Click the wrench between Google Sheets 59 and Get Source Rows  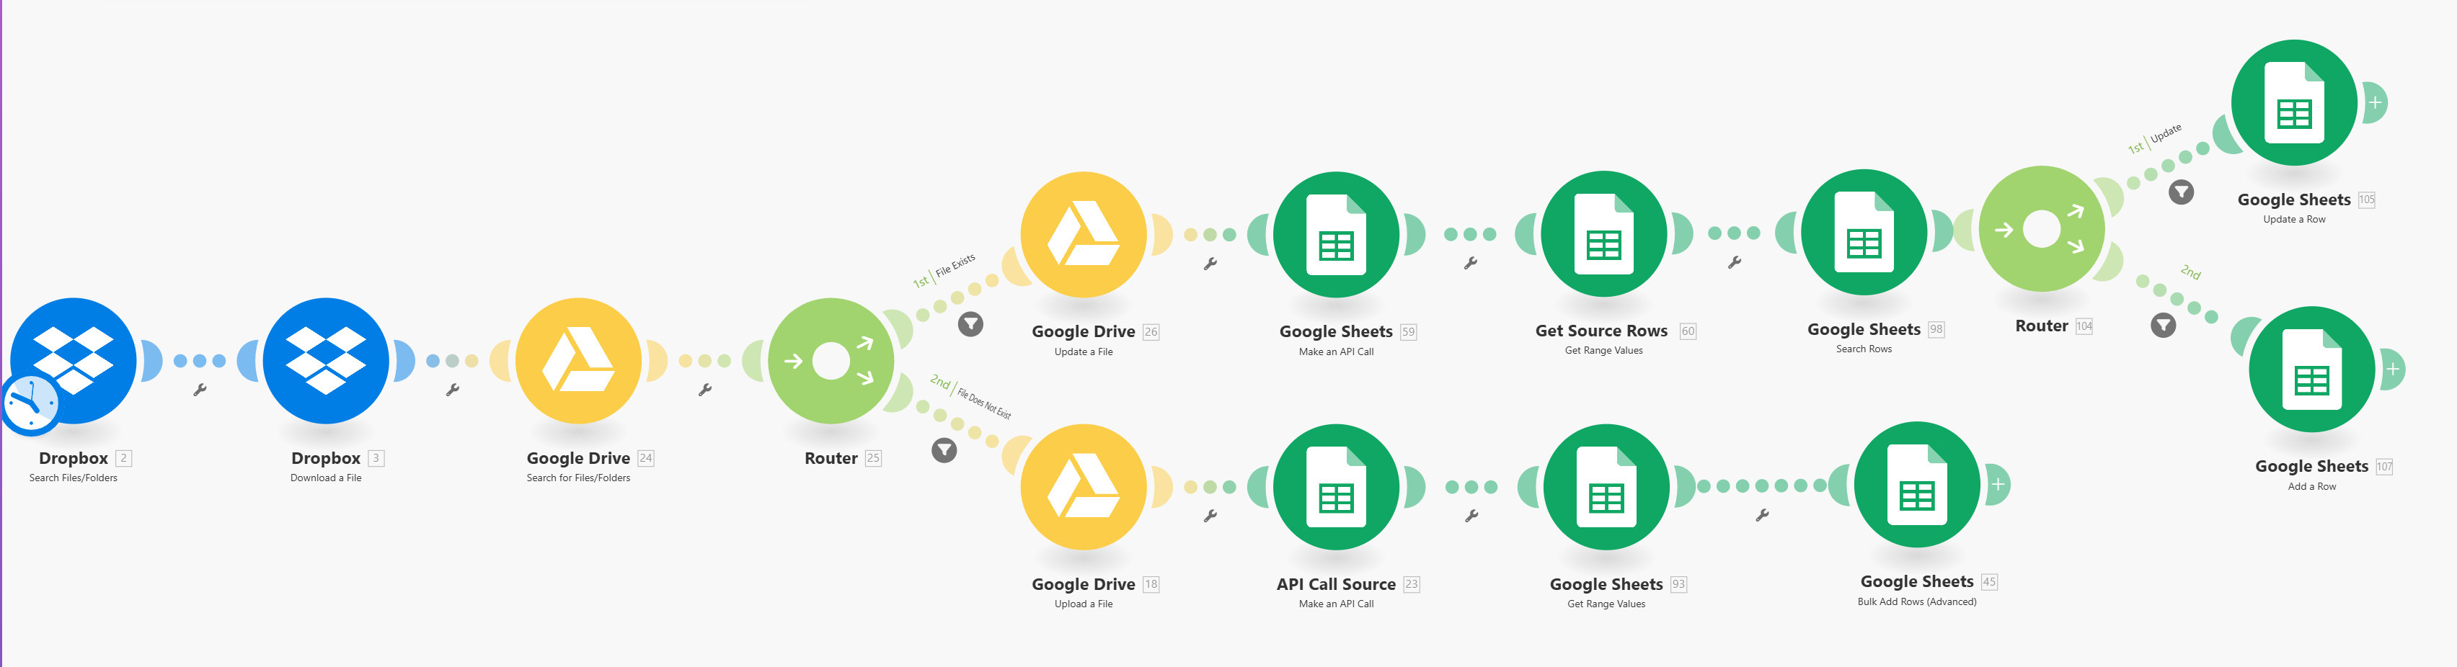tap(1471, 263)
